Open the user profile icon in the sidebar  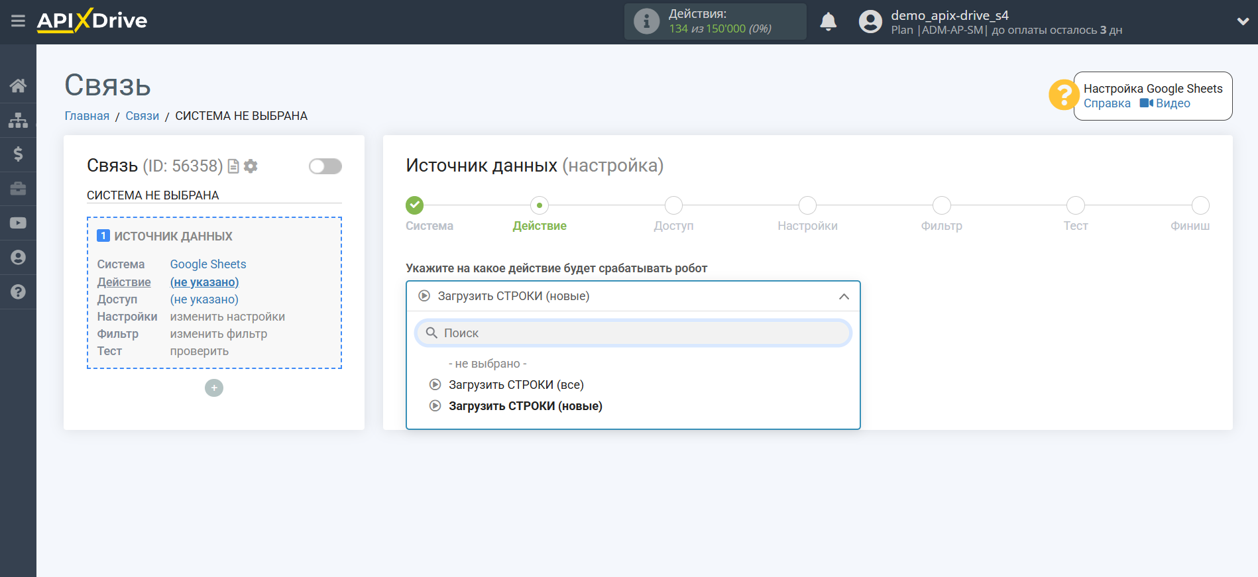[x=18, y=258]
